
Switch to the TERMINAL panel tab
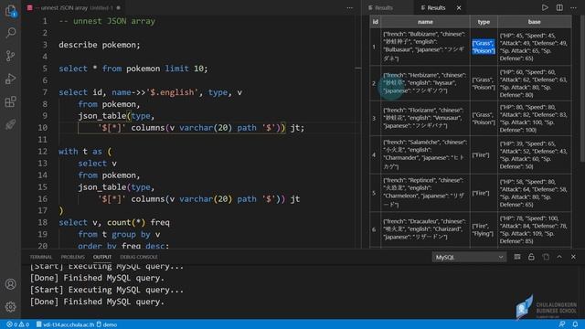click(40, 257)
